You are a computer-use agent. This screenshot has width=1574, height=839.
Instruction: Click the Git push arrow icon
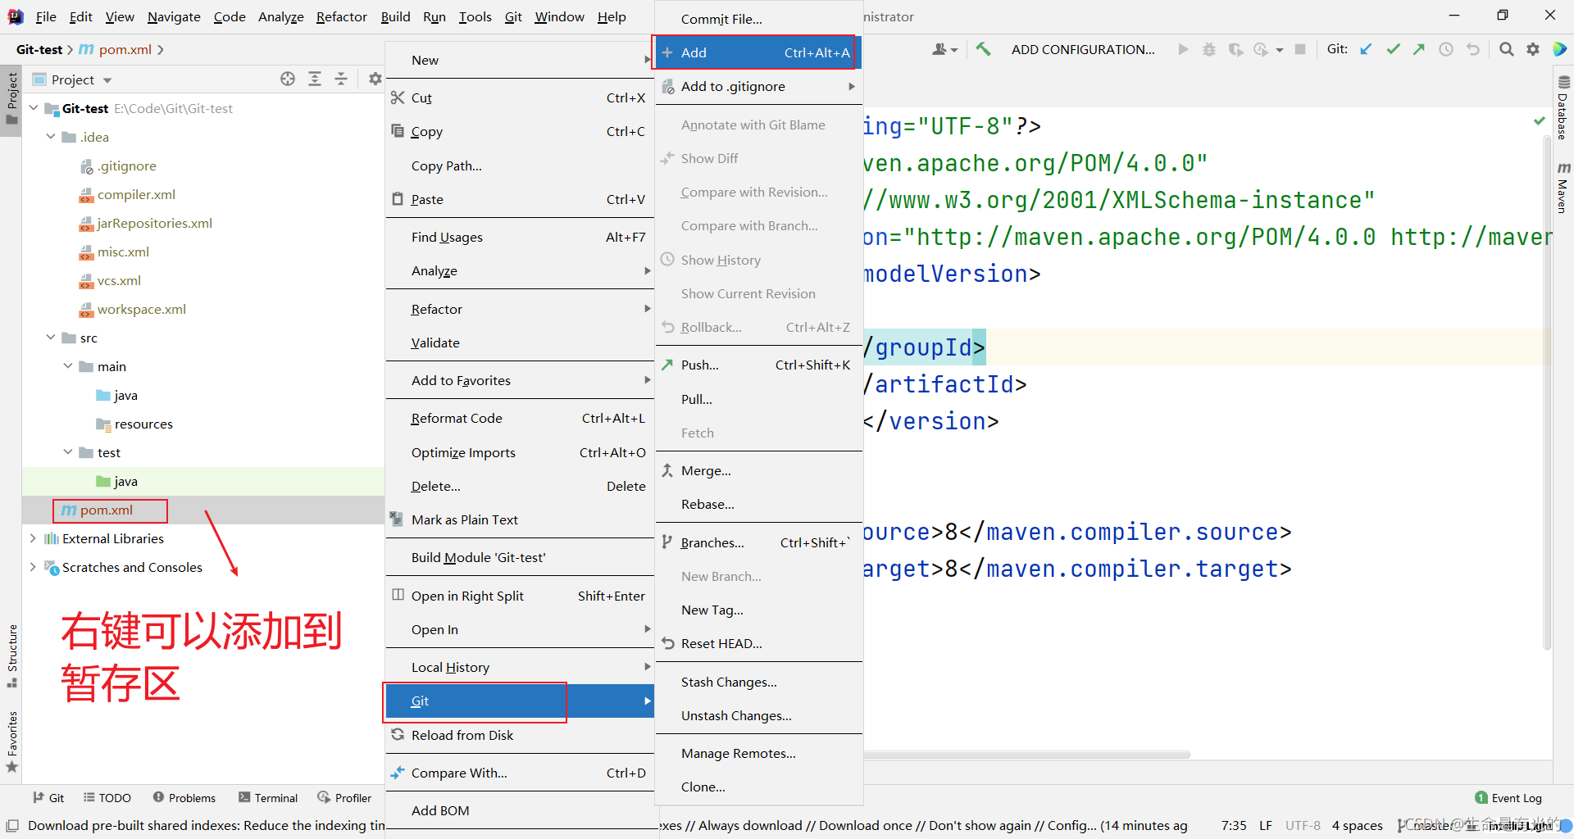pos(1419,49)
